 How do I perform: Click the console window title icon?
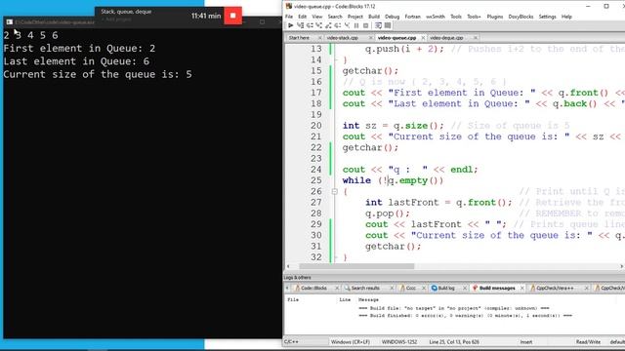click(x=10, y=21)
